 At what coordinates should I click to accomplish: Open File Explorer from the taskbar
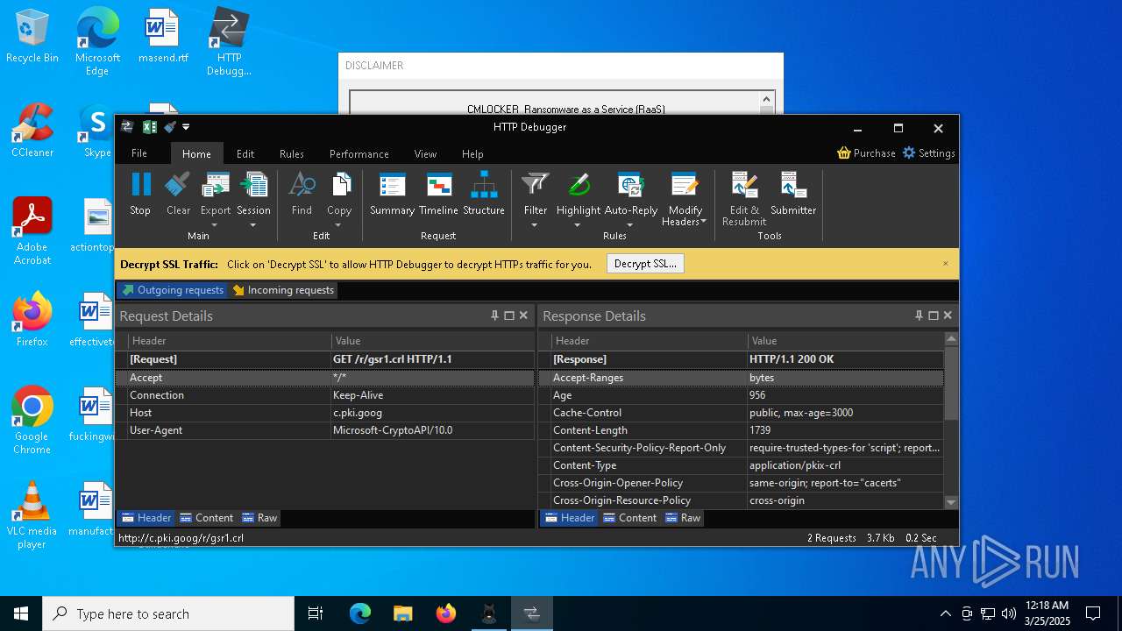(x=402, y=613)
